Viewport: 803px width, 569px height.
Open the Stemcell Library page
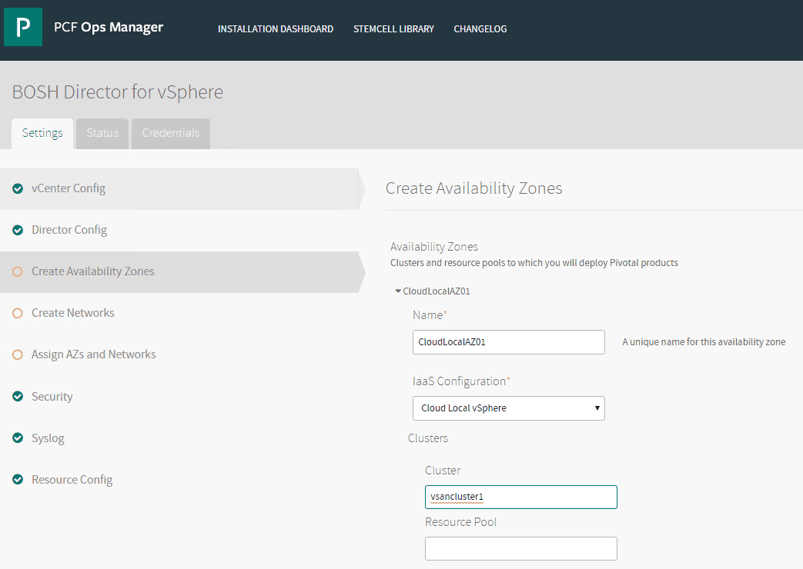(x=393, y=29)
